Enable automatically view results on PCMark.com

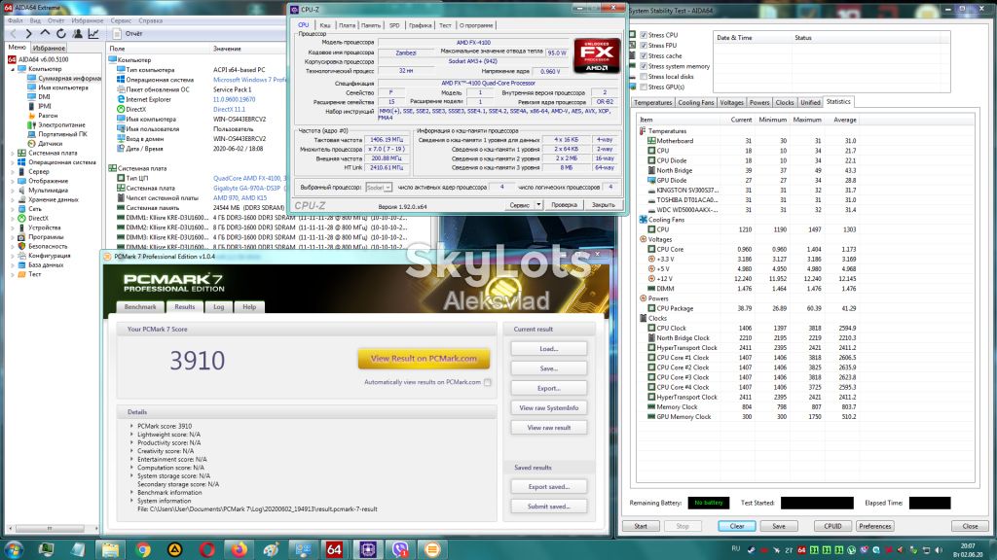(x=487, y=382)
